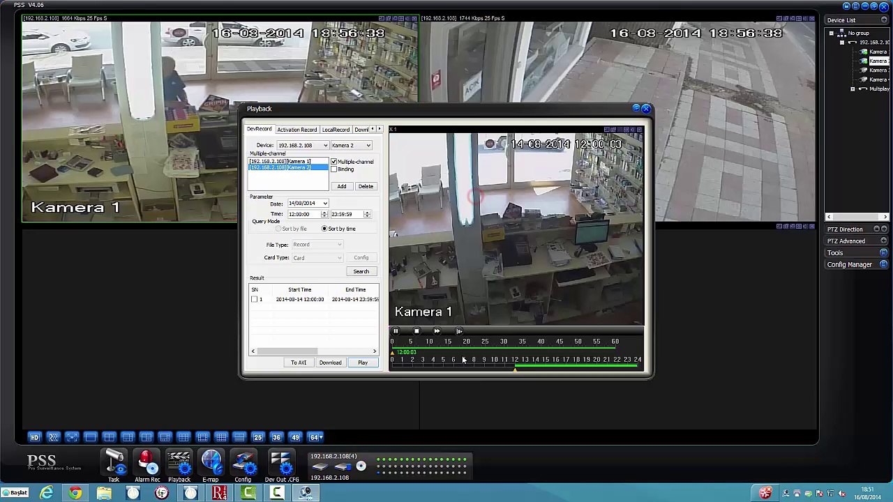Step playback frame by frame
Screen dimensions: 893x502
[x=458, y=331]
